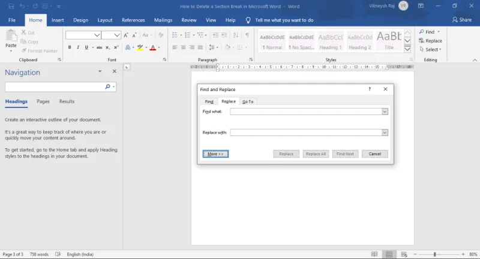Clear all formatting icon
The width and height of the screenshot is (480, 259).
coord(161,35)
